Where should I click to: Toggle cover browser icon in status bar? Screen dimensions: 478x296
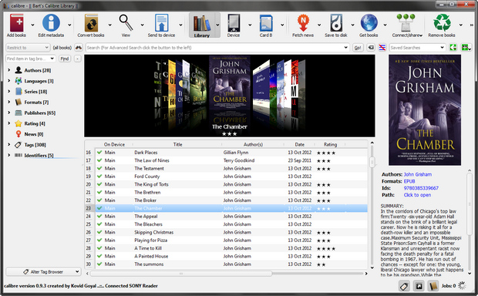tap(419, 286)
